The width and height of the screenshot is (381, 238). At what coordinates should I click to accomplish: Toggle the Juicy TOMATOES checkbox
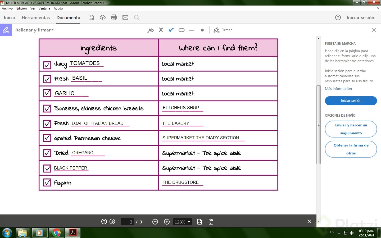(47, 65)
